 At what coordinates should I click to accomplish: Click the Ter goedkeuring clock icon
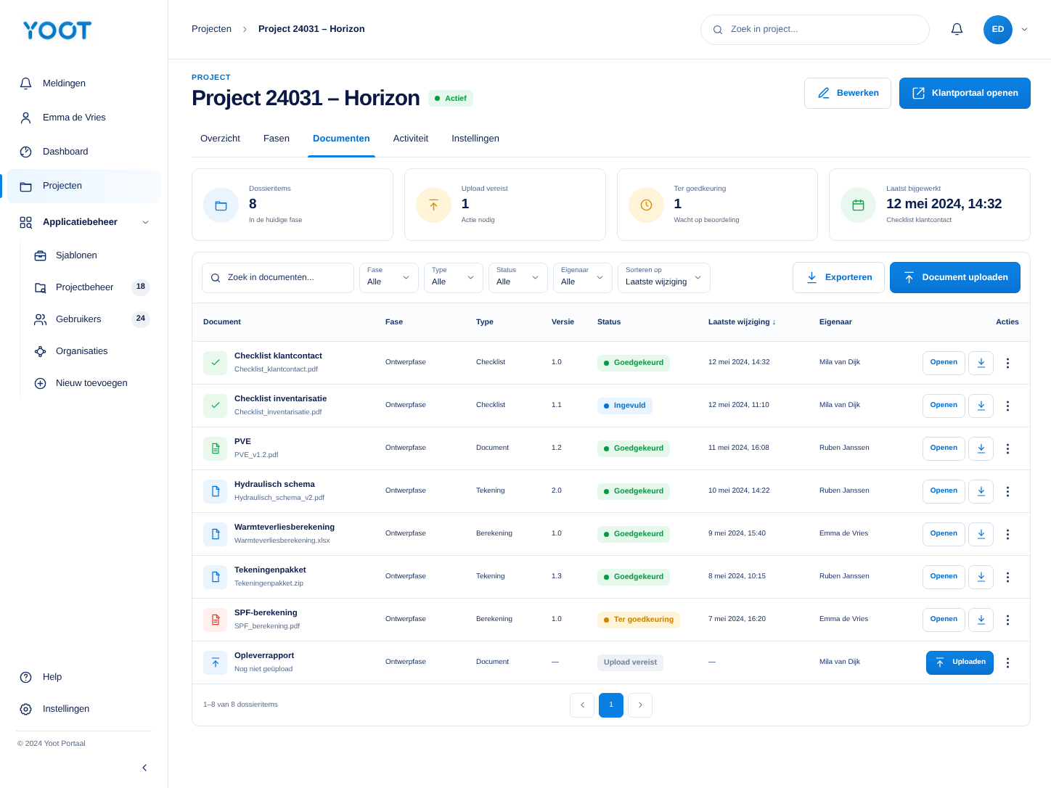pos(646,205)
